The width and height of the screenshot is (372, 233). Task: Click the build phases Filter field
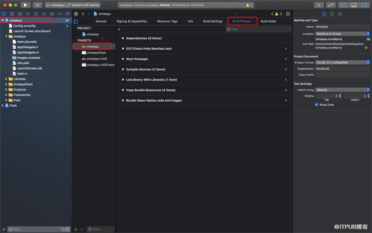pyautogui.click(x=258, y=29)
